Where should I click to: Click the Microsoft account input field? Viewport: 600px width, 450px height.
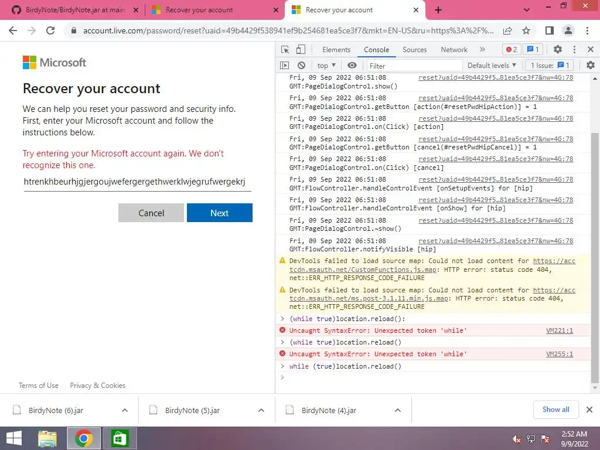pyautogui.click(x=137, y=182)
